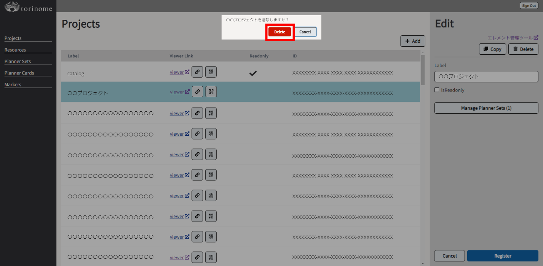Navigate to Markers section
The image size is (543, 266).
(13, 85)
